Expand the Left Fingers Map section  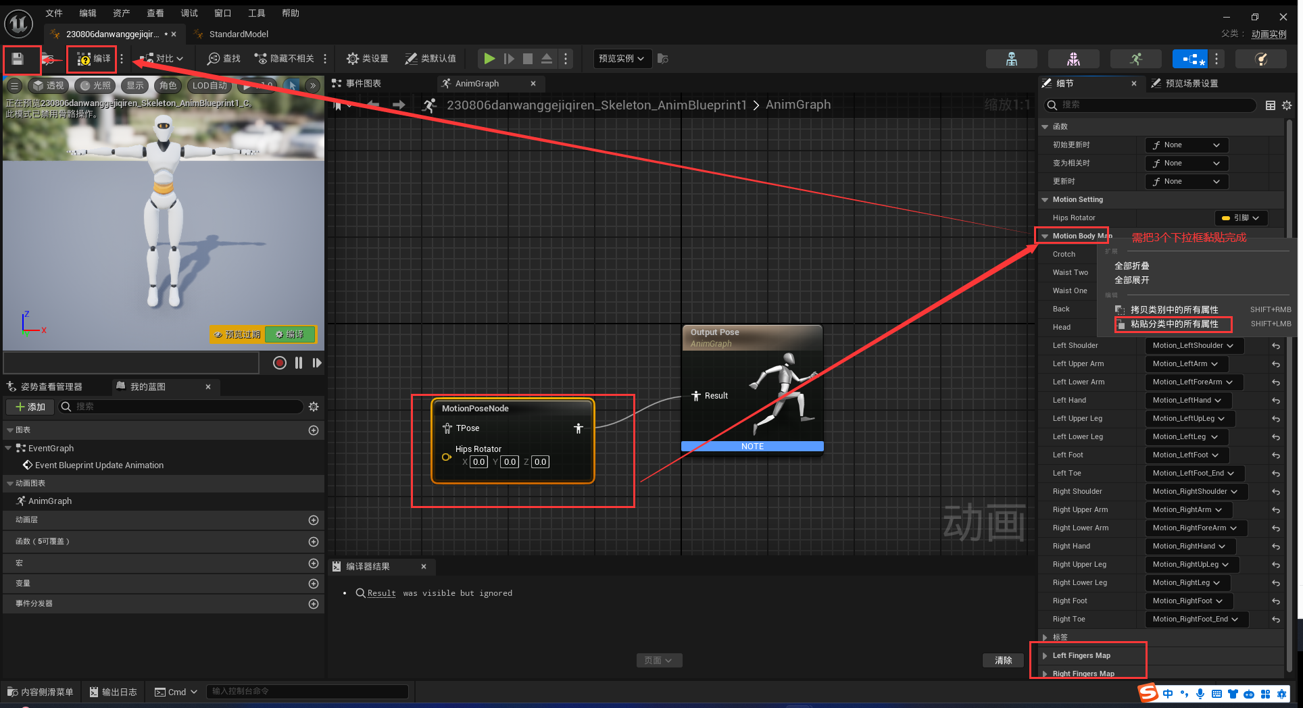pyautogui.click(x=1046, y=655)
